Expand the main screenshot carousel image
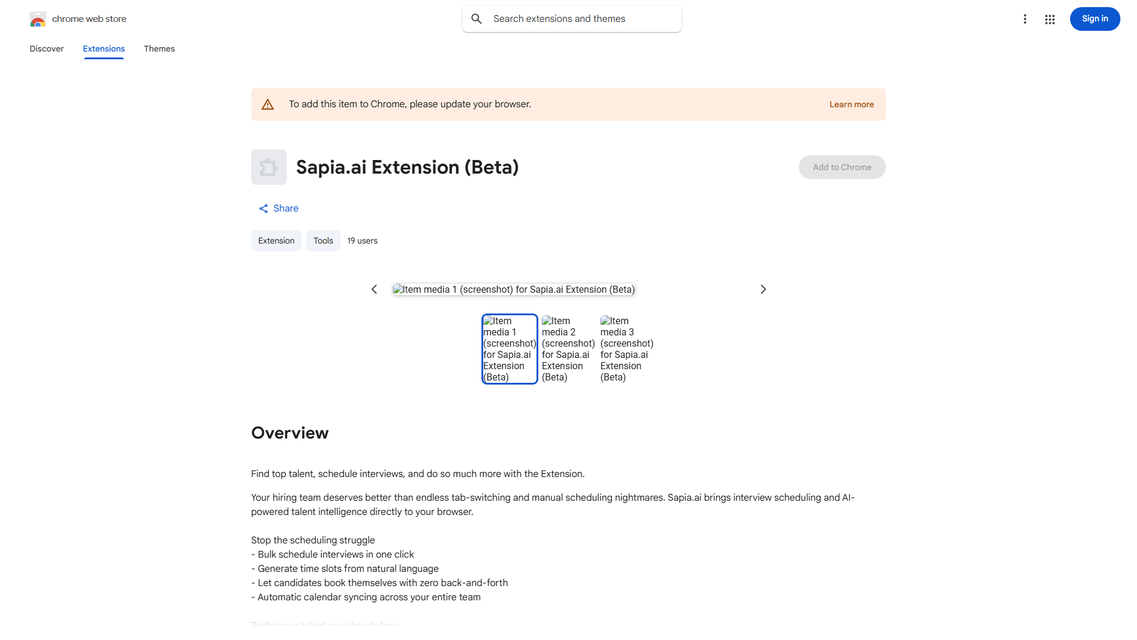Viewport: 1137px width, 640px height. click(513, 289)
